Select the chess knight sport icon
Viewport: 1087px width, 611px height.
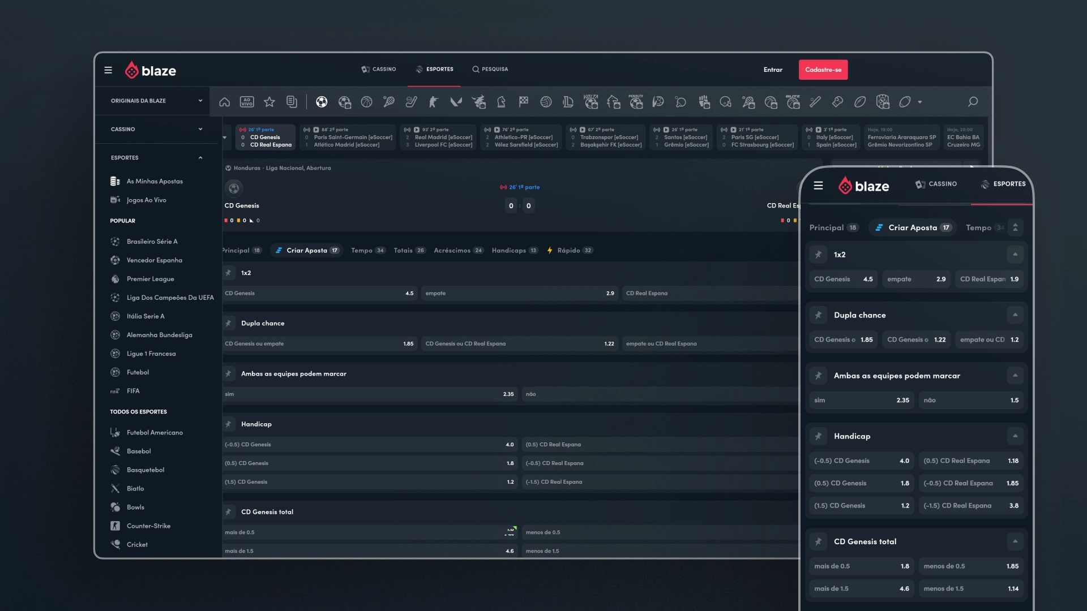[501, 102]
